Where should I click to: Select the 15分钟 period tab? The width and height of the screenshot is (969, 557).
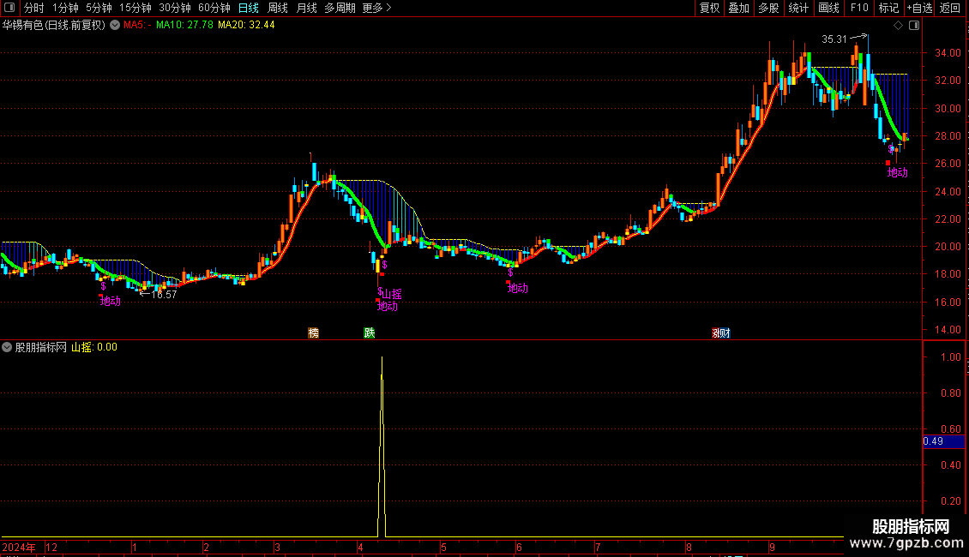[x=135, y=8]
